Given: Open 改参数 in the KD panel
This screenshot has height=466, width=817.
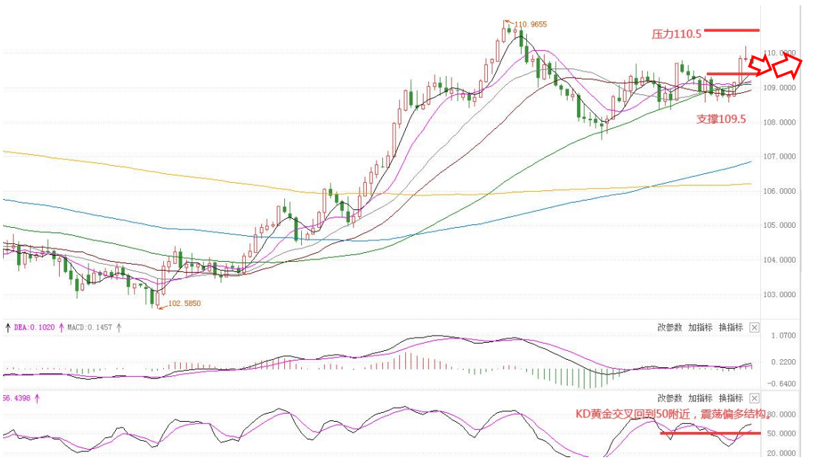Looking at the screenshot, I should pyautogui.click(x=669, y=398).
